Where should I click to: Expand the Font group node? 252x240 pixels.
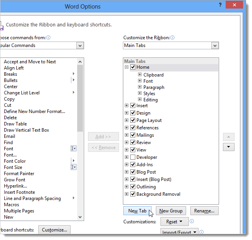coord(140,81)
